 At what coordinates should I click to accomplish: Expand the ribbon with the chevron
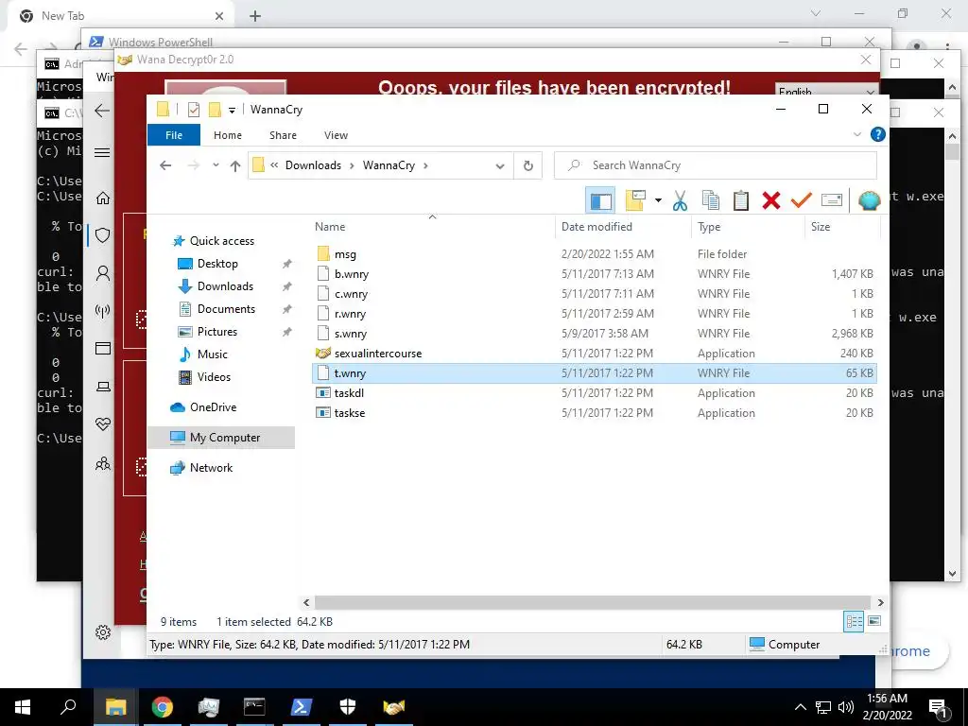[856, 134]
